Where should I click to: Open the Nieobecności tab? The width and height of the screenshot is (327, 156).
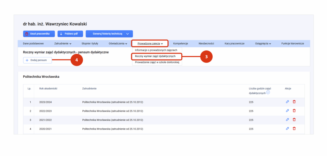tap(206, 44)
